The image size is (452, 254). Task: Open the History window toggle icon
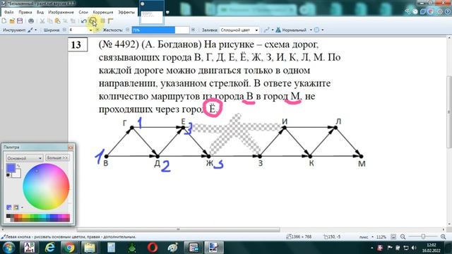point(415,11)
